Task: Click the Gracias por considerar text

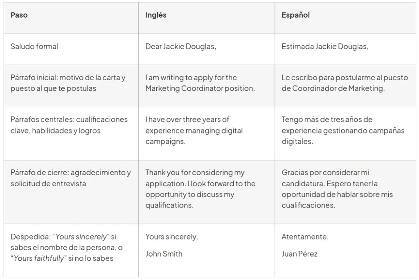Action: tap(325, 173)
